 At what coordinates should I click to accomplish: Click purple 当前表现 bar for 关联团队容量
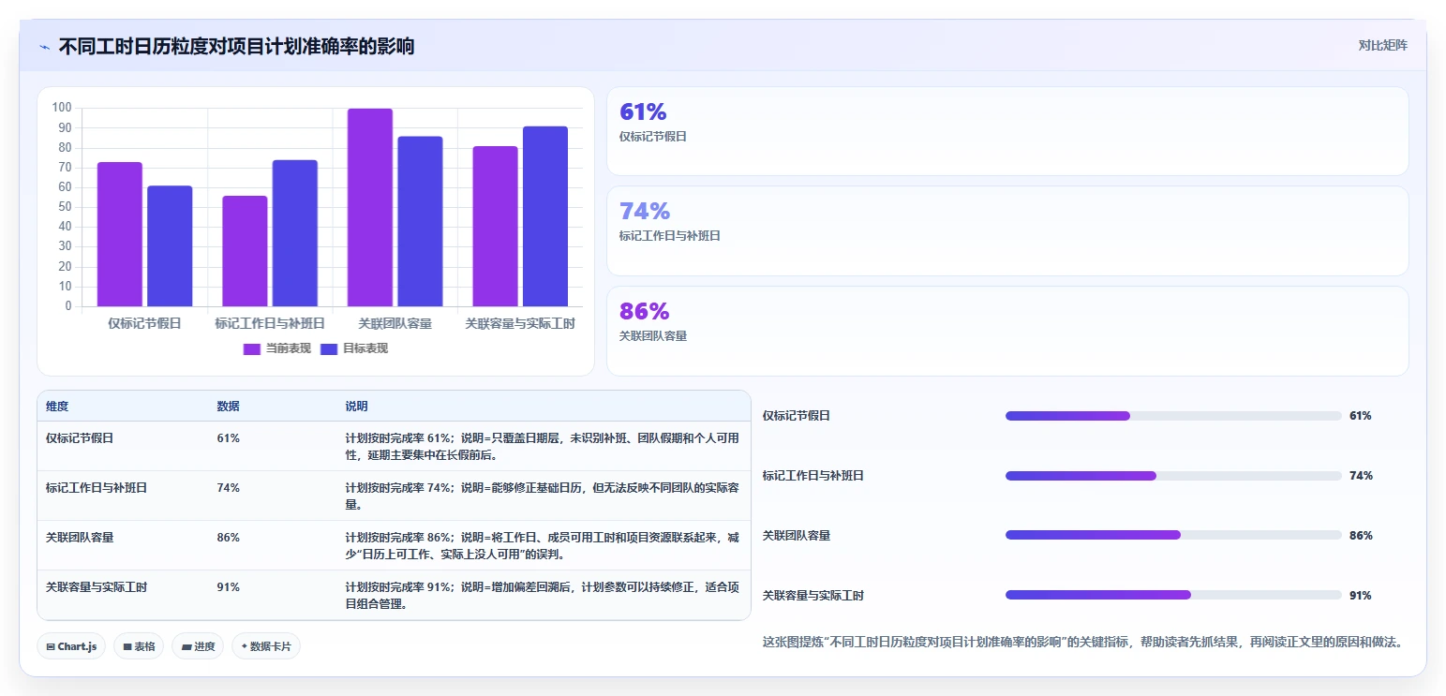(370, 207)
